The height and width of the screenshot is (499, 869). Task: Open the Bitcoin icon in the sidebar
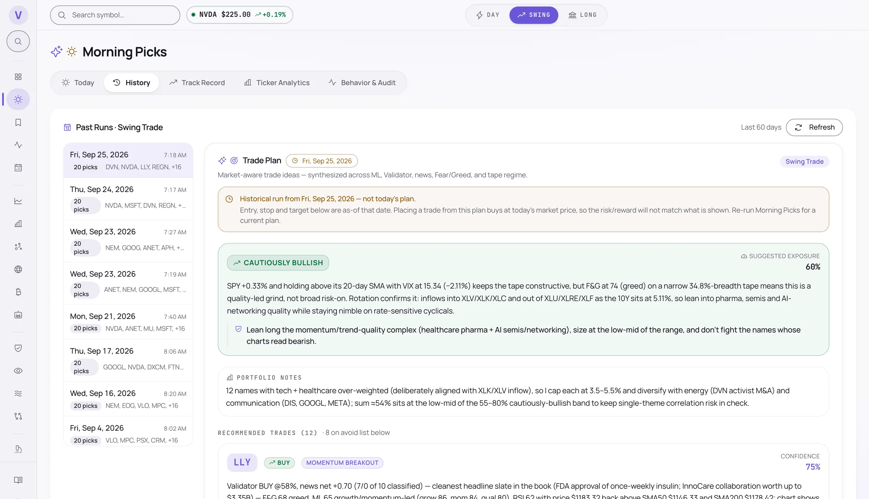click(18, 292)
